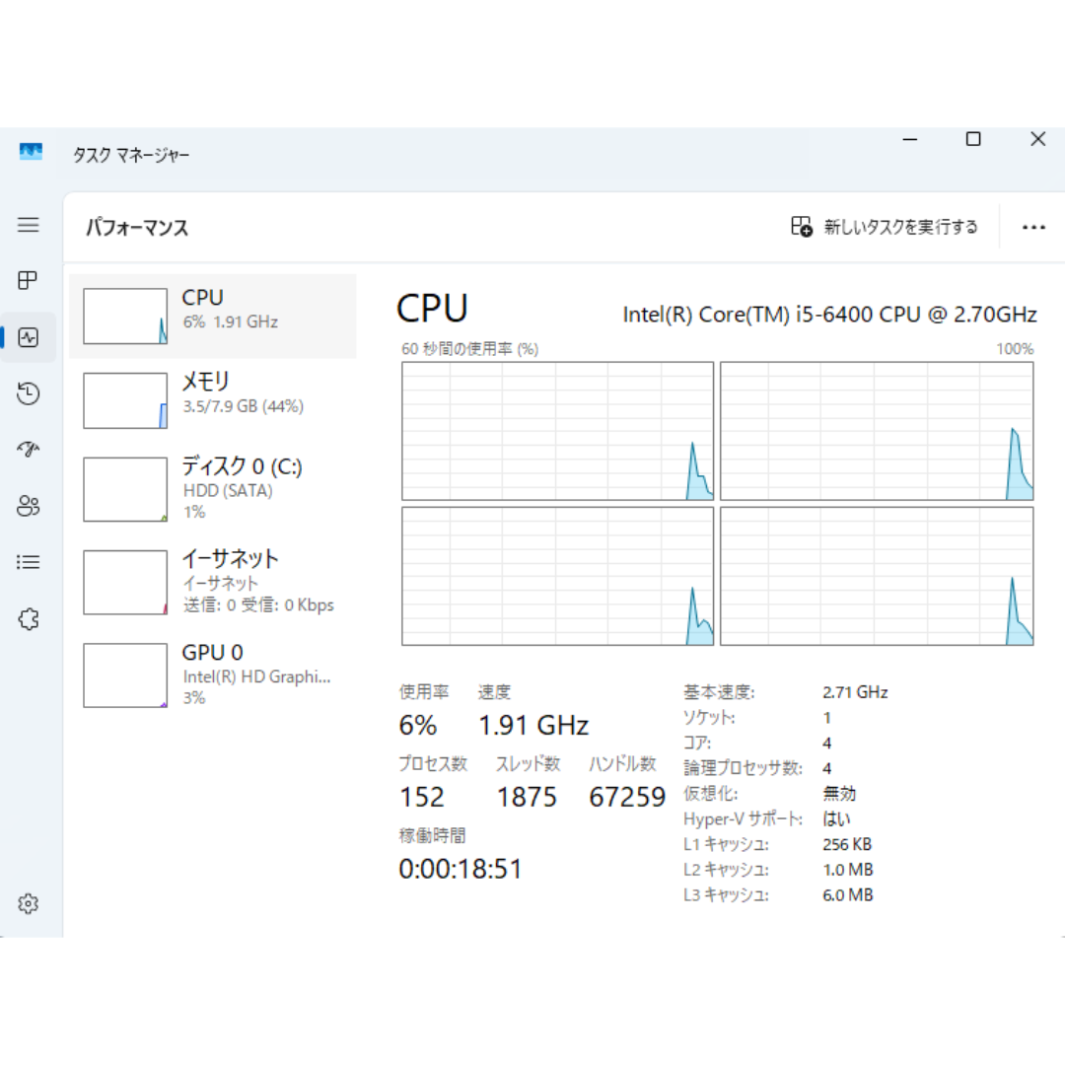Click the top-left CPU core graph
The height and width of the screenshot is (1065, 1065).
pos(557,431)
